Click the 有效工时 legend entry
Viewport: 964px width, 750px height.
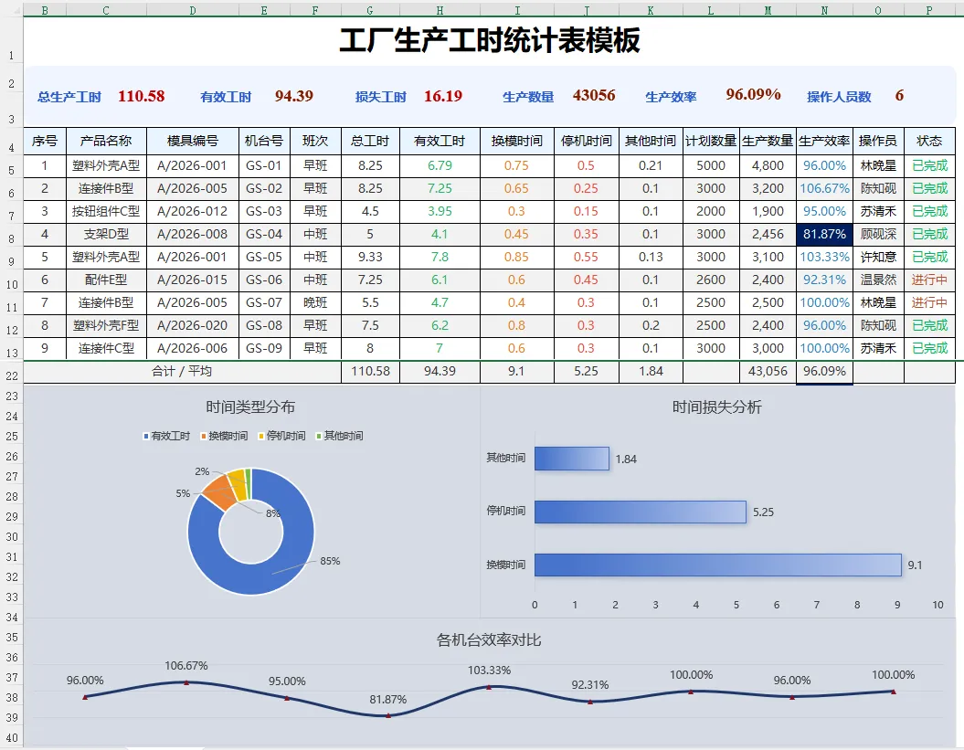pyautogui.click(x=166, y=436)
